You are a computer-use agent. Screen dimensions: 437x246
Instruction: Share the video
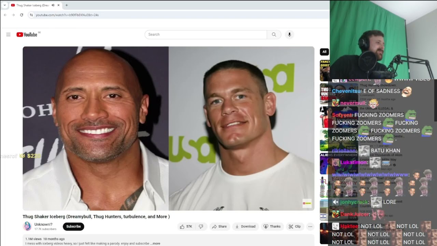pyautogui.click(x=219, y=227)
